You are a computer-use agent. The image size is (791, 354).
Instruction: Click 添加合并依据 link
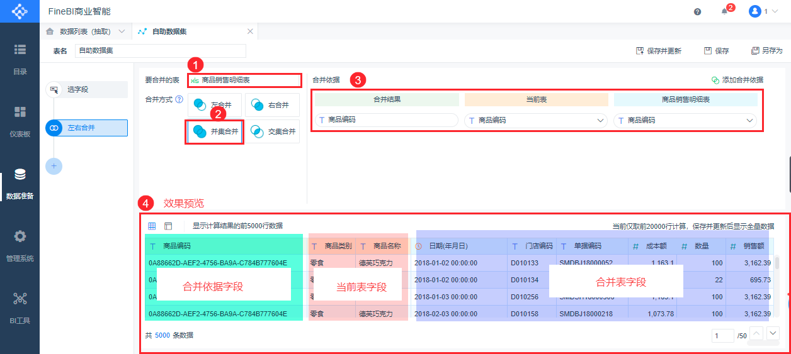(737, 80)
